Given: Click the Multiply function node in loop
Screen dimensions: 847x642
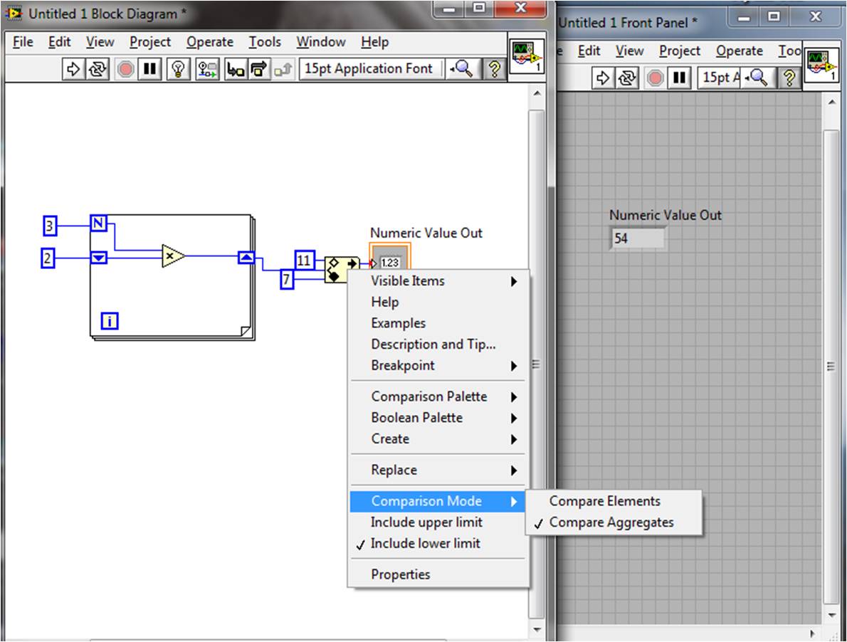Looking at the screenshot, I should [x=173, y=256].
